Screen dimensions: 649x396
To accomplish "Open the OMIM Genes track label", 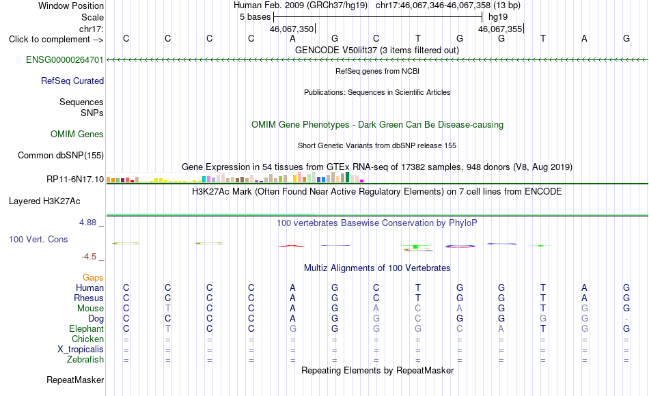I will (x=77, y=134).
